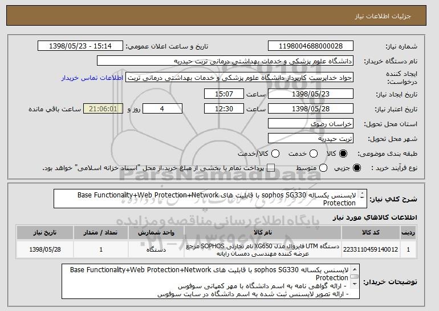Image resolution: width=439 pixels, height=311 pixels.
Task: Click the remaining time countdown 21:06:01
Action: pyautogui.click(x=103, y=109)
